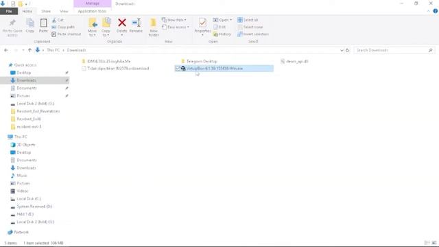Select the steam_api.dll file

coord(294,61)
